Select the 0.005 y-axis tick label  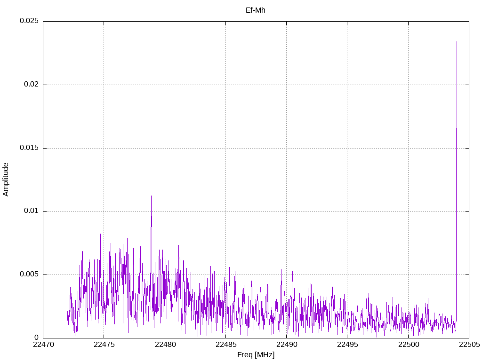pos(28,275)
